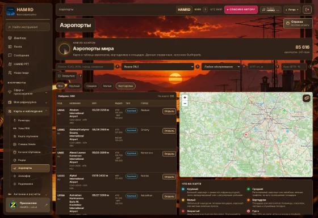Zoom in on the map
This screenshot has width=318, height=218.
pos(185,97)
